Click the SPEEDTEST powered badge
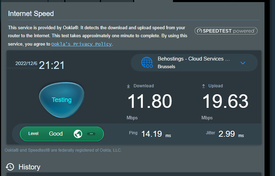This screenshot has height=176, width=275. tap(226, 31)
